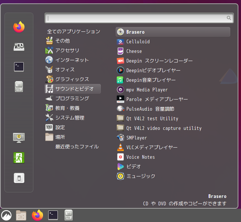
Task: Select the サウンドとビデオ category
Action: pyautogui.click(x=73, y=89)
